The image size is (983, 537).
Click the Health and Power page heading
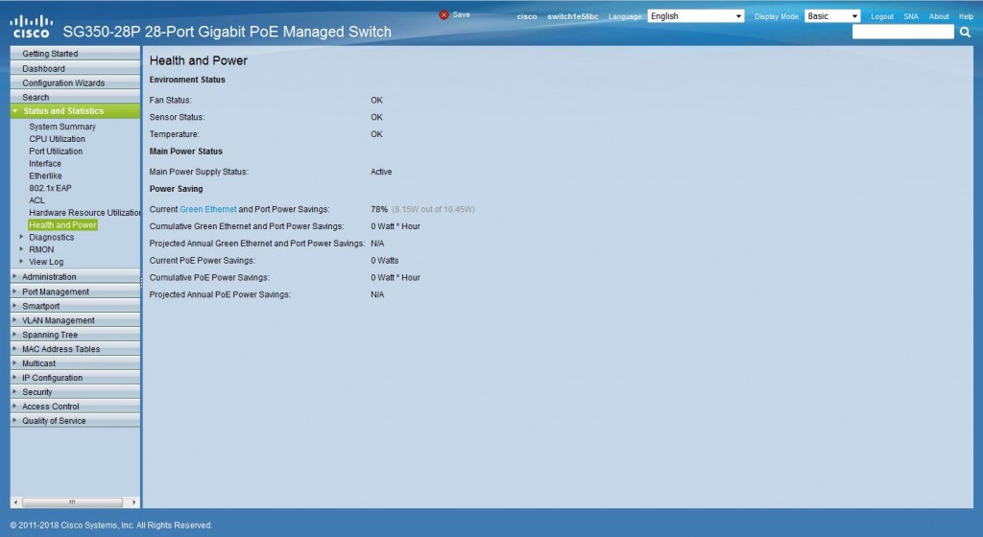point(198,60)
